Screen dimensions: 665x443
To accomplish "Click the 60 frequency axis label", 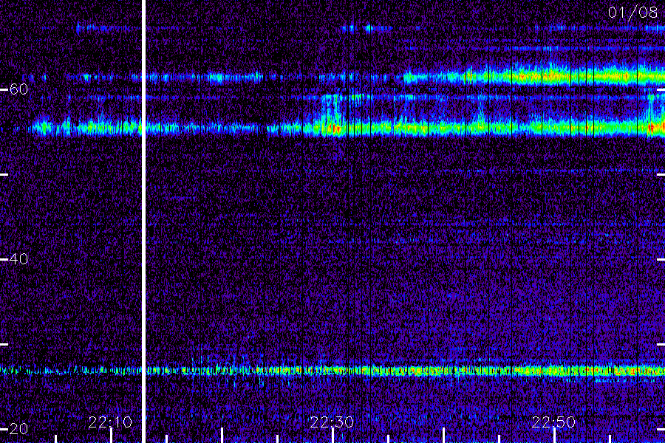I will [18, 89].
